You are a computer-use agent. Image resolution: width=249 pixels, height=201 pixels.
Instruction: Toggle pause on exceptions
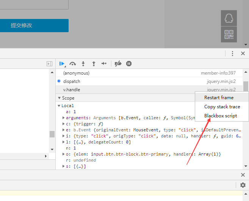click(x=129, y=64)
